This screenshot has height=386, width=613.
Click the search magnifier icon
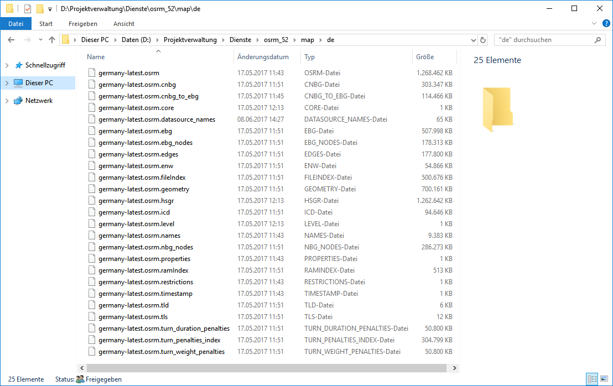(598, 40)
